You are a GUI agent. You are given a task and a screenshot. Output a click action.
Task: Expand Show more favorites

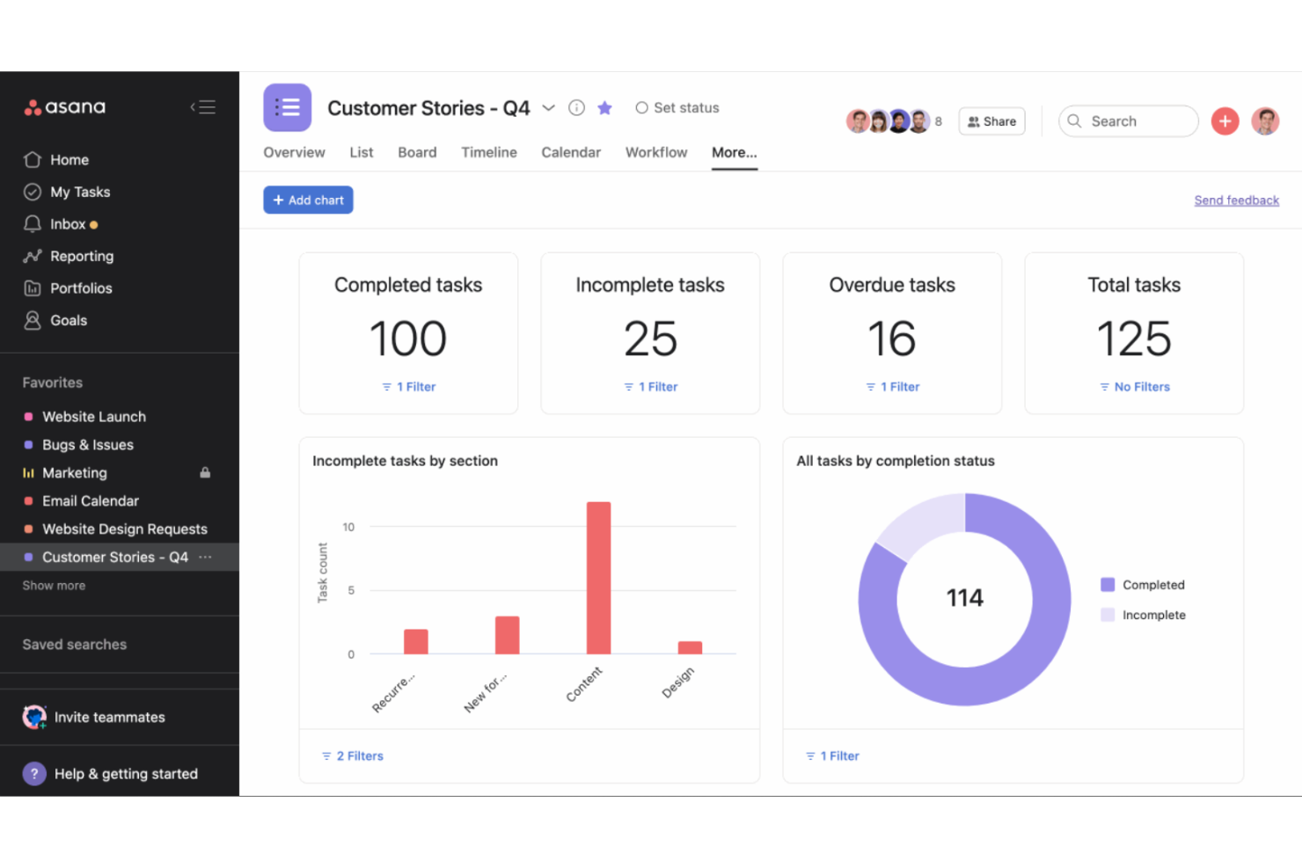pyautogui.click(x=54, y=585)
